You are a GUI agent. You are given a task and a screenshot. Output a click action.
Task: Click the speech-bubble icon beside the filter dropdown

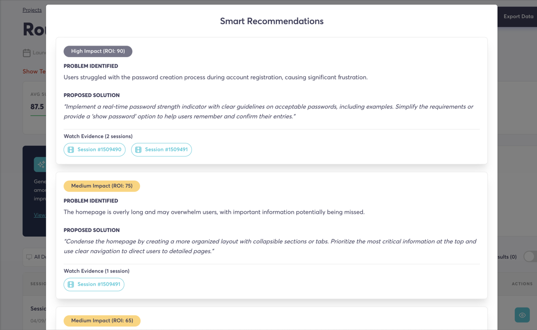29,257
